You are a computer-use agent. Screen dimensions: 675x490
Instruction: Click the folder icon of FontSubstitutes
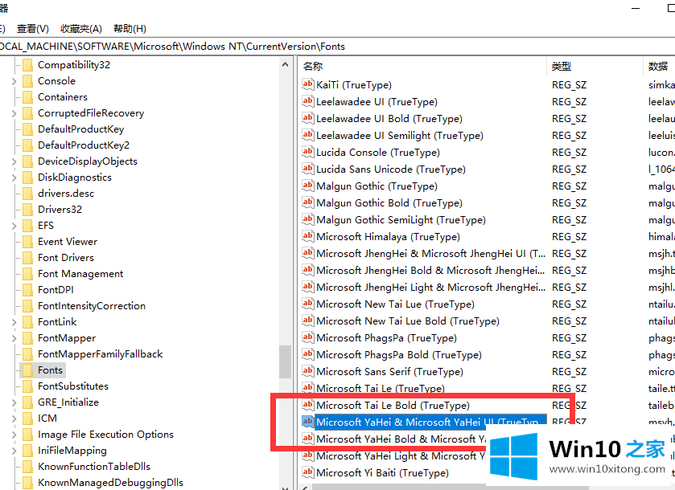(27, 386)
